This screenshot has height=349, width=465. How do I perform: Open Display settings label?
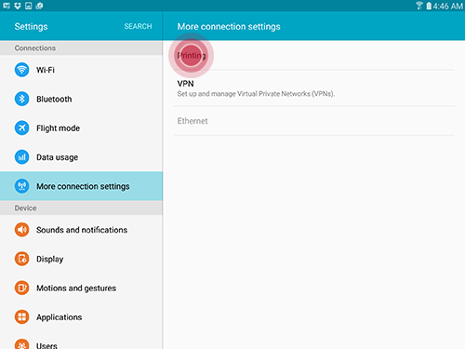pyautogui.click(x=50, y=259)
